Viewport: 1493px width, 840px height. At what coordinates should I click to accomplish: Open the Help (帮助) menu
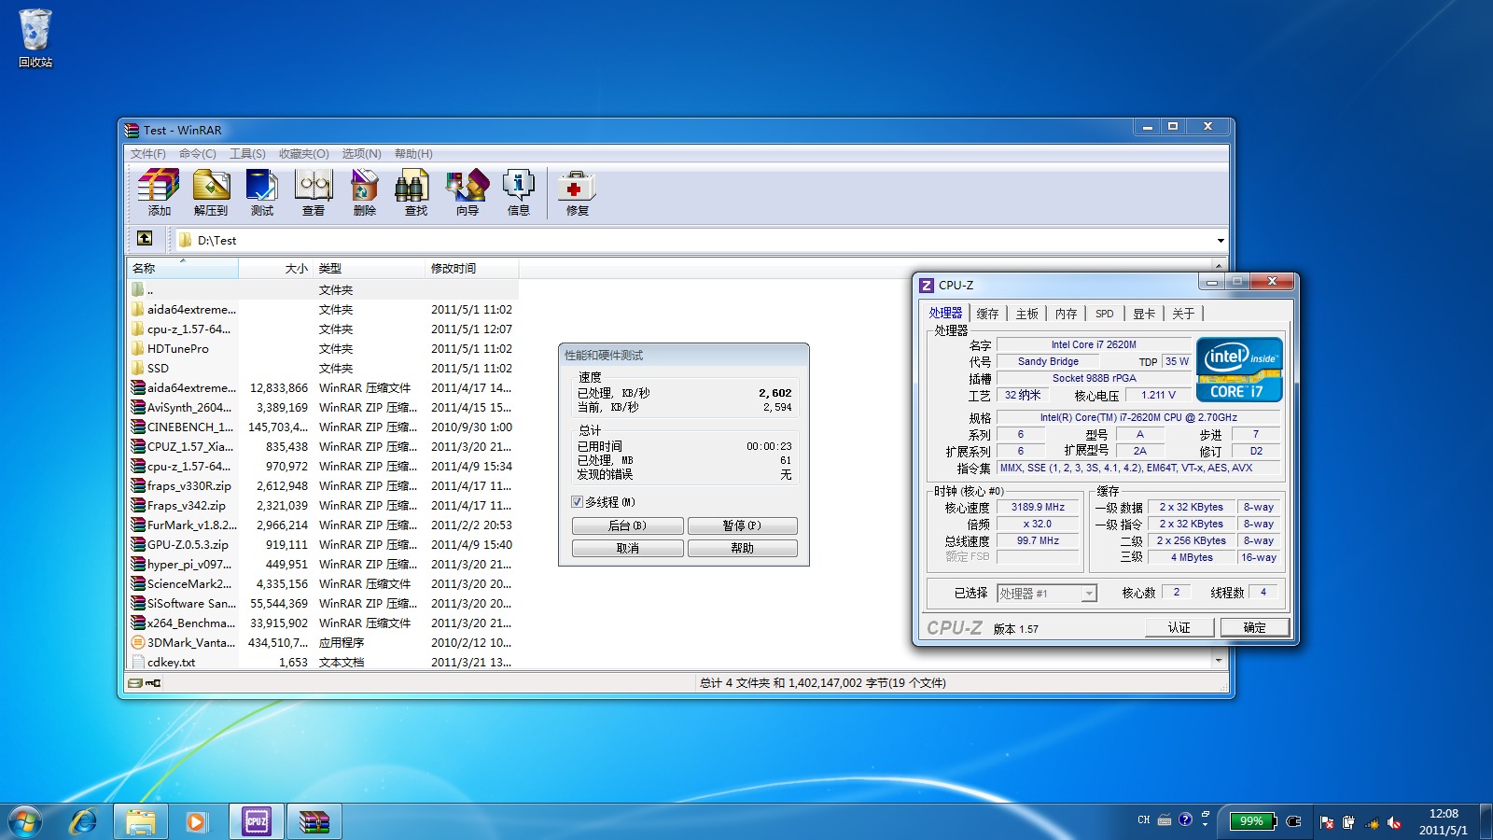413,154
